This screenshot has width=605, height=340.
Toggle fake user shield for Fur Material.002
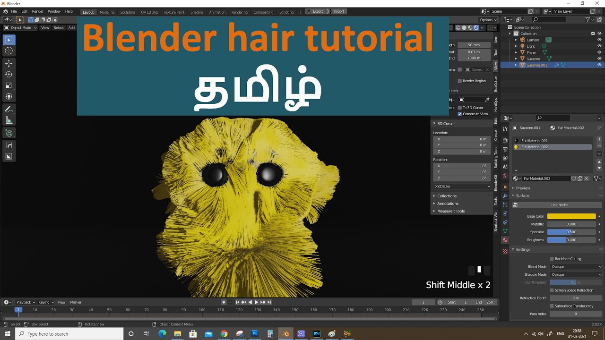[574, 178]
